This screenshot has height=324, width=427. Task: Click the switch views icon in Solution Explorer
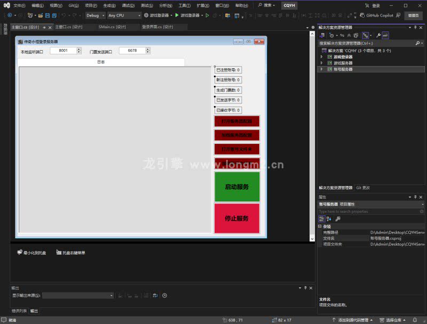[322, 35]
